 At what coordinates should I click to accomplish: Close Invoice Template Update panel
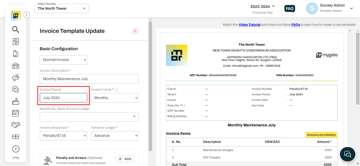pos(135,31)
